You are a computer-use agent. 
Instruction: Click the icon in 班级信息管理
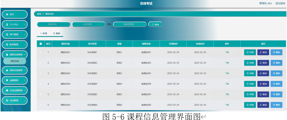[x=7, y=70]
